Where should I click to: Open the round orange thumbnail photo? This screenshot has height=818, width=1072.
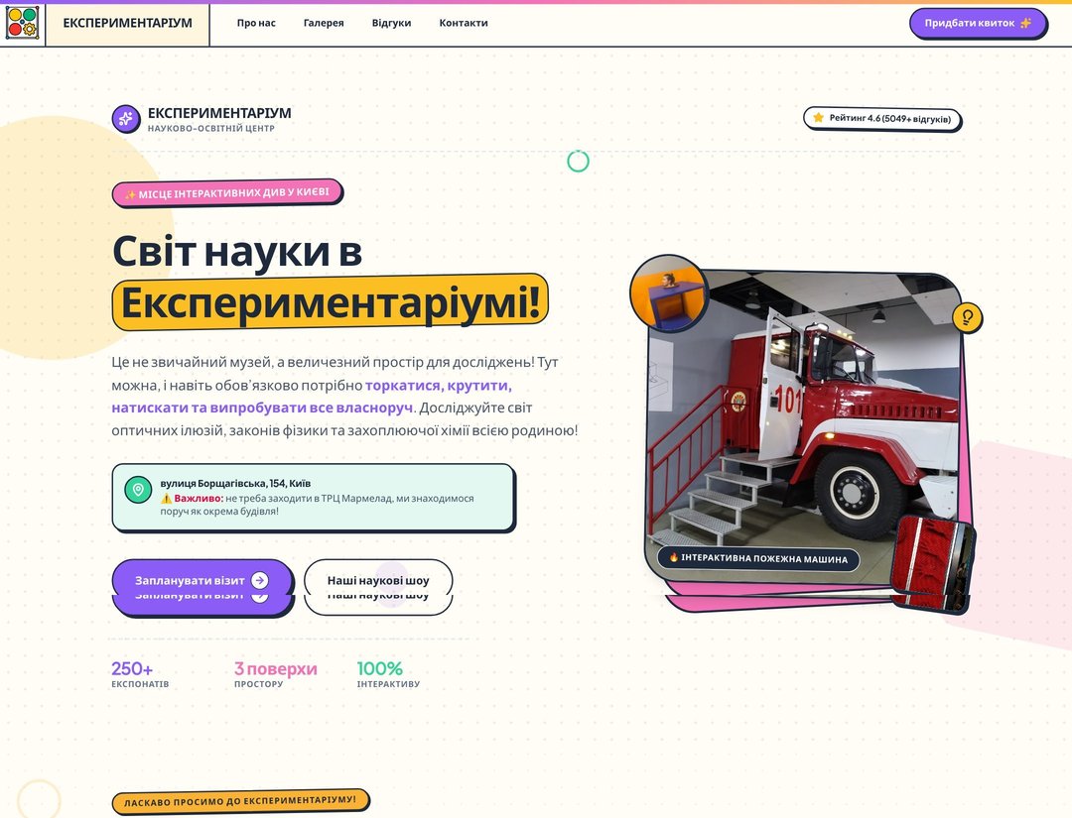point(669,292)
